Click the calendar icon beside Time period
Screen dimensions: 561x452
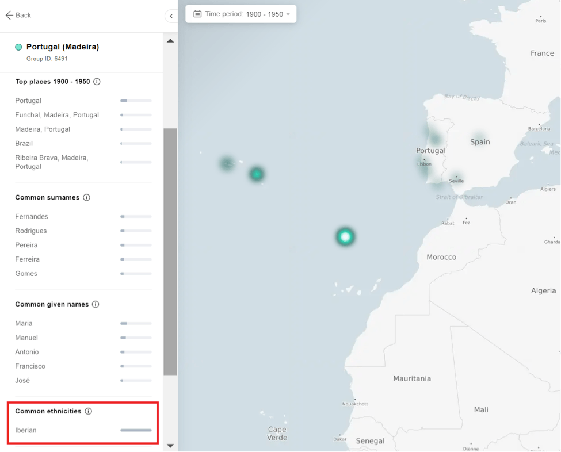tap(197, 14)
